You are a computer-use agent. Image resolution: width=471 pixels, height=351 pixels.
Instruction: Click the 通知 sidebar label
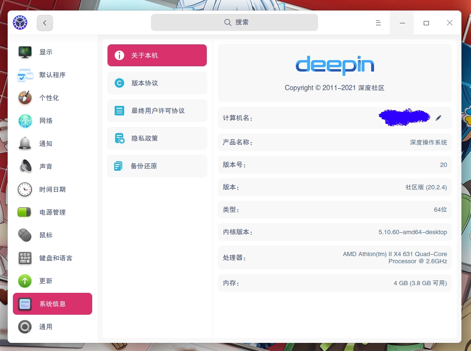coord(46,144)
